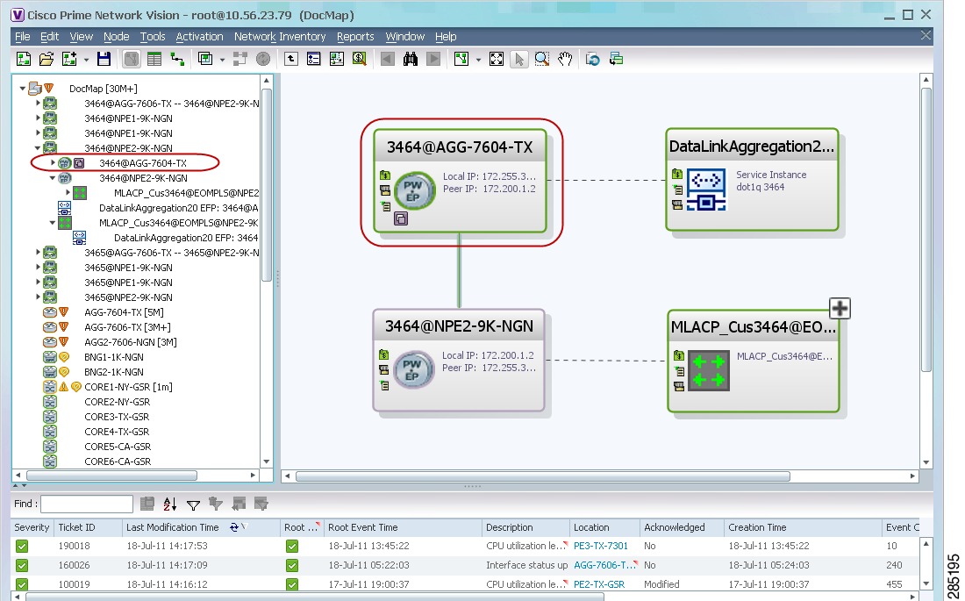This screenshot has width=965, height=601.
Task: Activate the magnifier Zoom Selection tool
Action: click(x=541, y=59)
